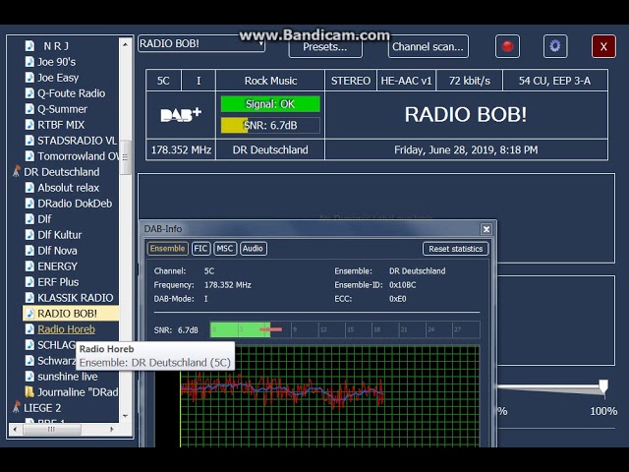
Task: Close the DAB-Info panel
Action: click(486, 229)
